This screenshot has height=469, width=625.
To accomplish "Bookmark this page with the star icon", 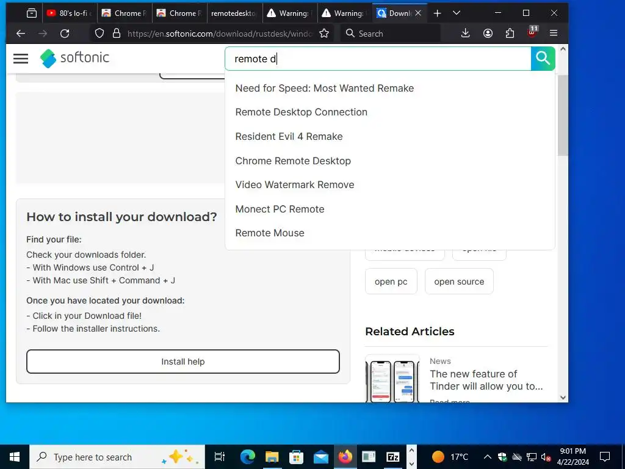I will tap(324, 34).
